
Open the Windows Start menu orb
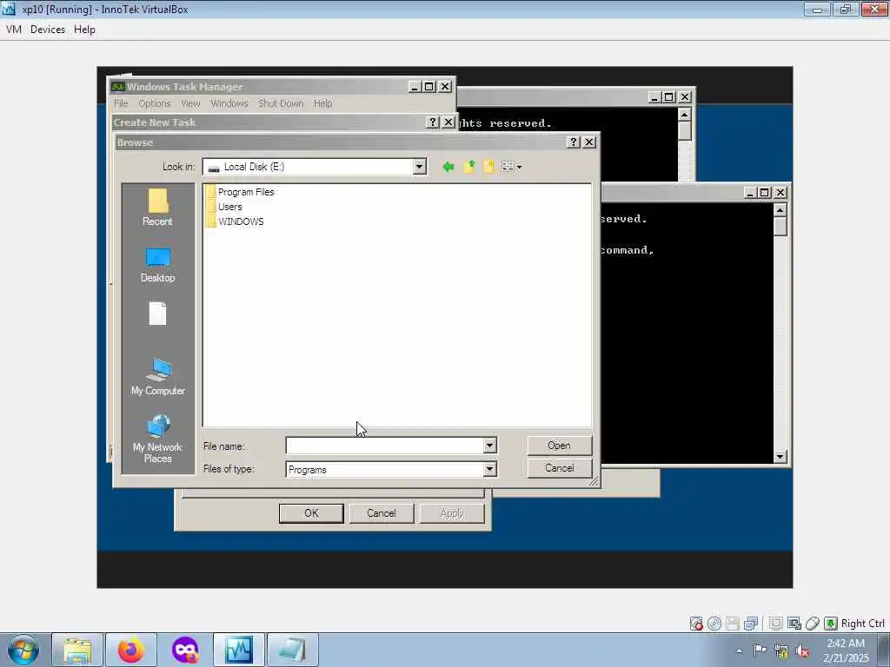tap(23, 650)
